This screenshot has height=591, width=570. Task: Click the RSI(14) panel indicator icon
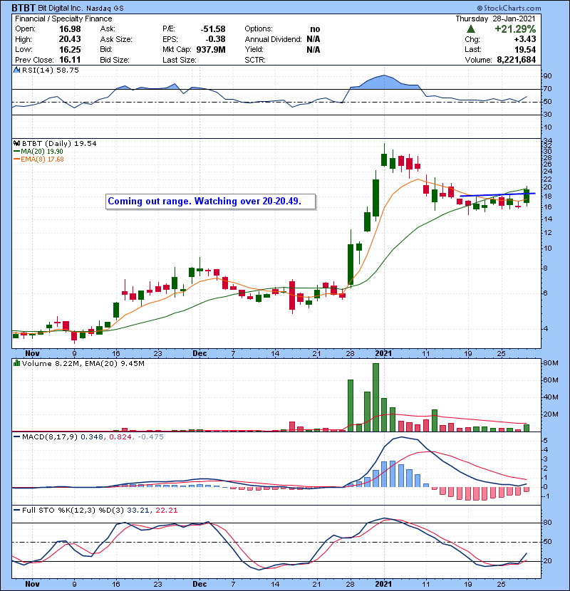(16, 70)
